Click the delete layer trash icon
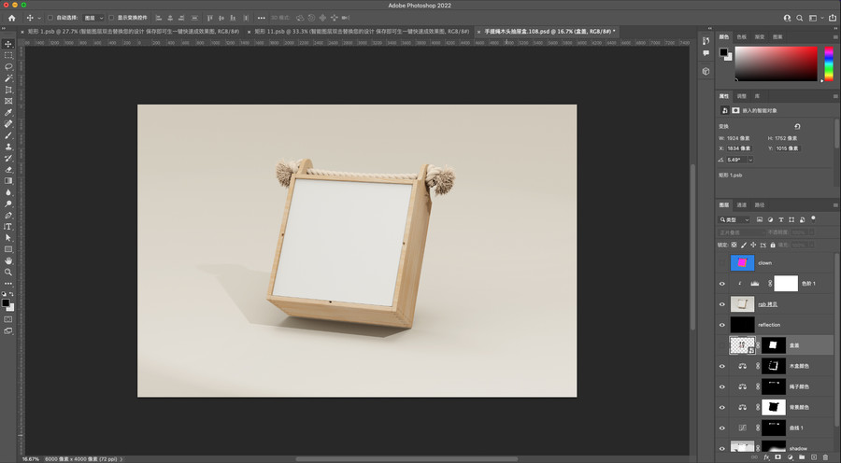The image size is (841, 463). 825,457
